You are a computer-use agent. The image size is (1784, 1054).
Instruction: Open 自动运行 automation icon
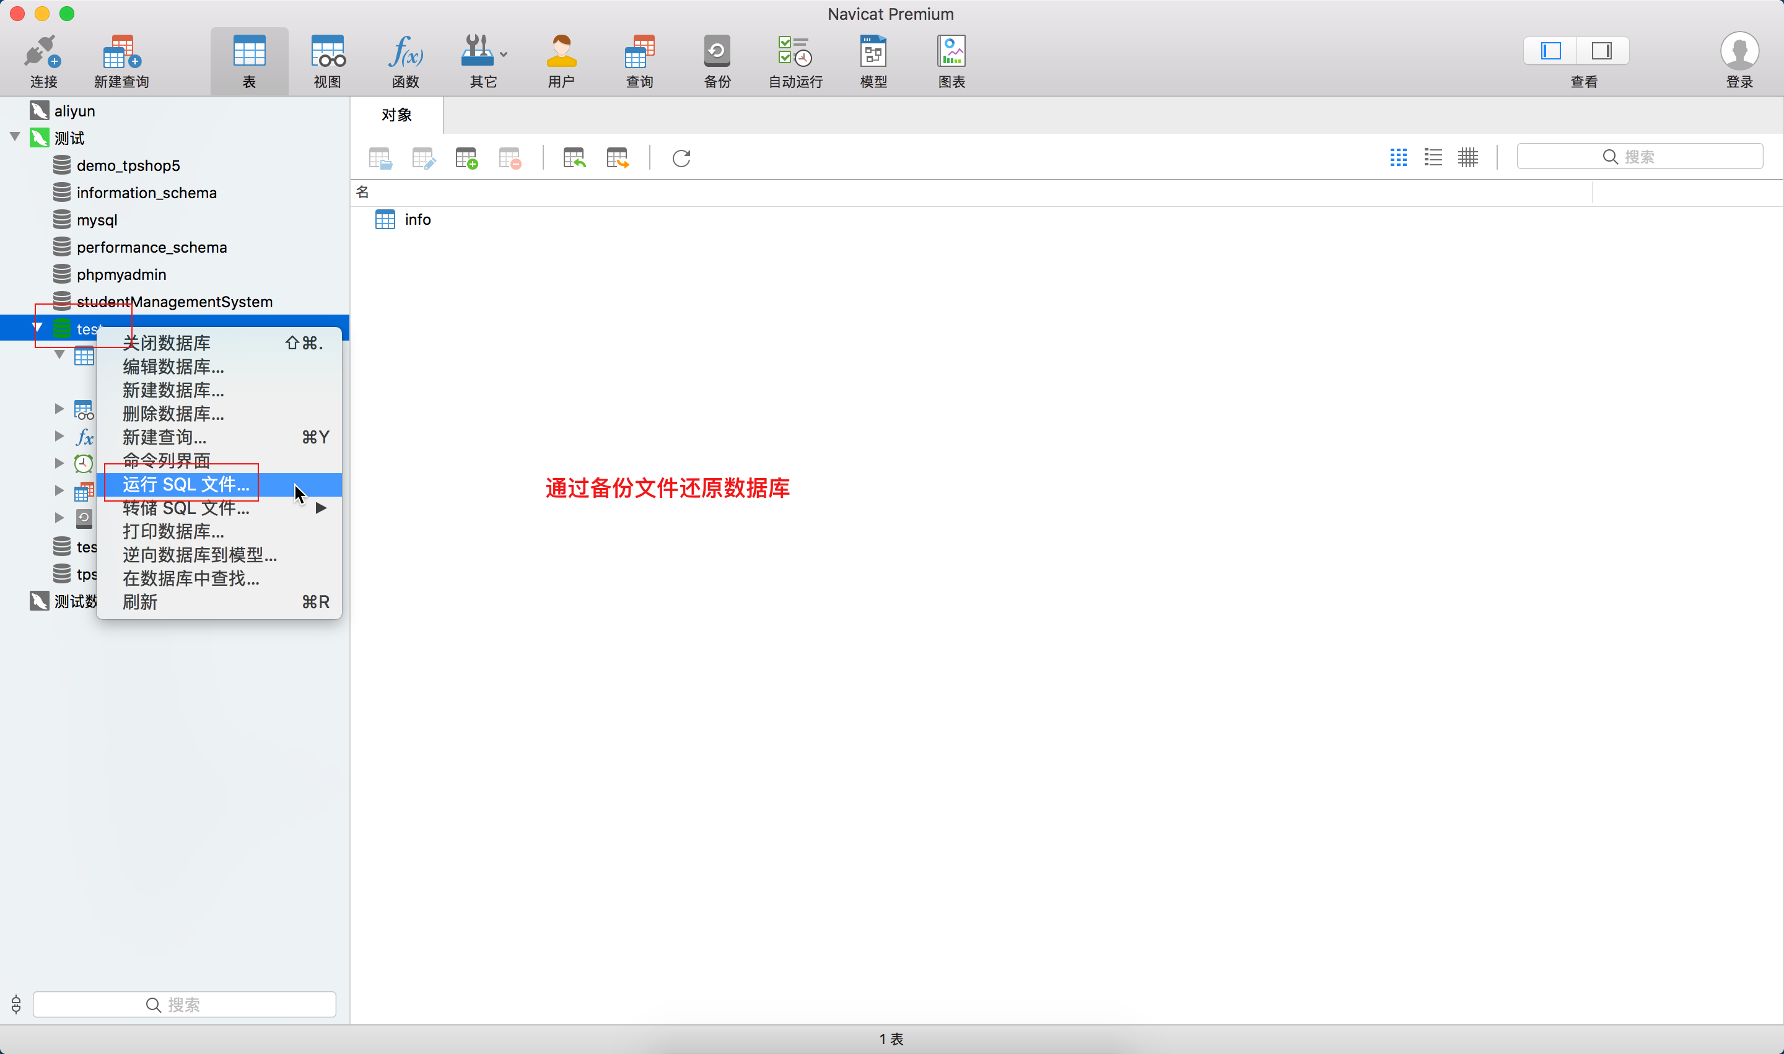[x=795, y=53]
